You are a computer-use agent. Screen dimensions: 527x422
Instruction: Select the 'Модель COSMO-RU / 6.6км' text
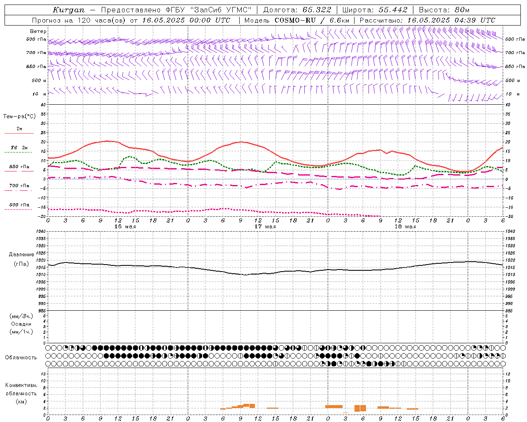tap(296, 20)
